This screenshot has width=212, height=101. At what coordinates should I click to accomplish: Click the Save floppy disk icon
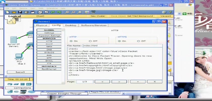click(x=20, y=12)
